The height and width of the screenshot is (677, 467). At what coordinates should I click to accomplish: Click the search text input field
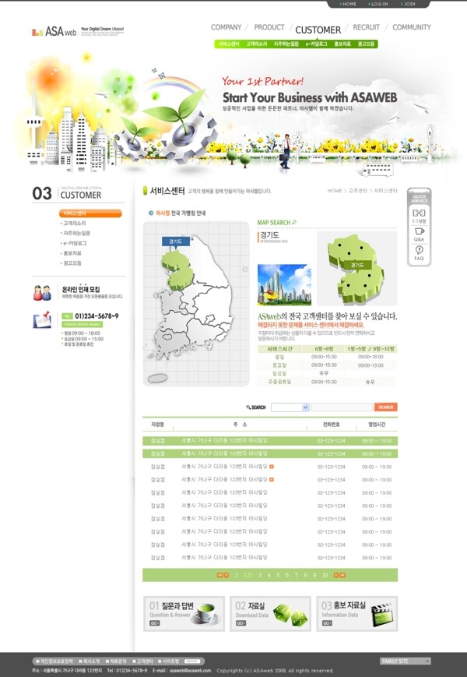[342, 407]
